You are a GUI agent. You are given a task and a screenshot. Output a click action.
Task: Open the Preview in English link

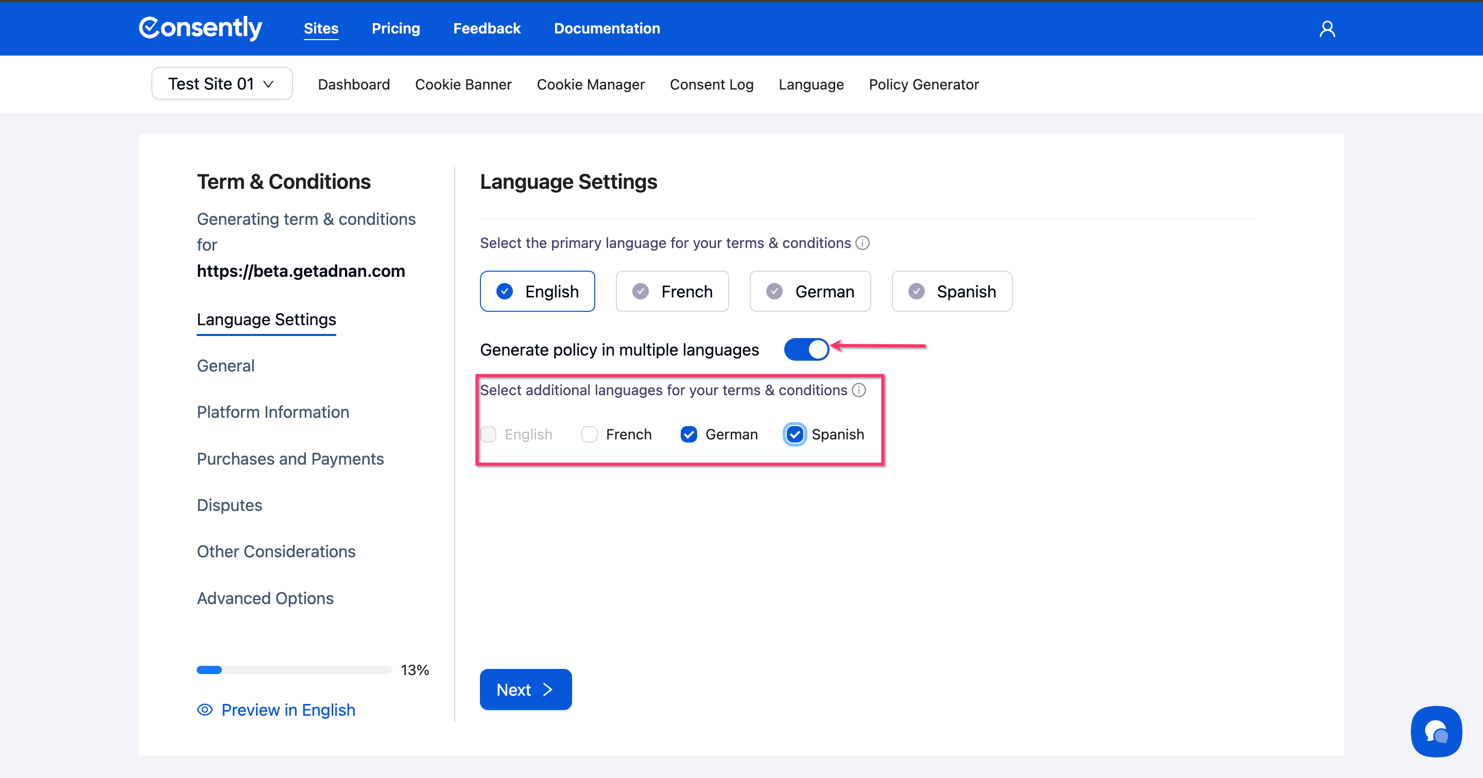click(288, 710)
